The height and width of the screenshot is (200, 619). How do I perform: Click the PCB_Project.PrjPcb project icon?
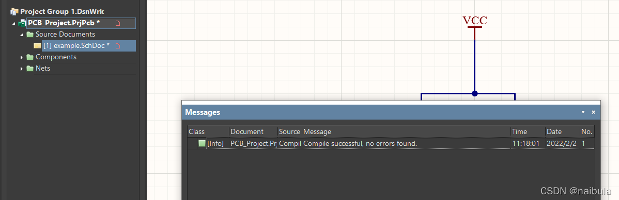[22, 23]
